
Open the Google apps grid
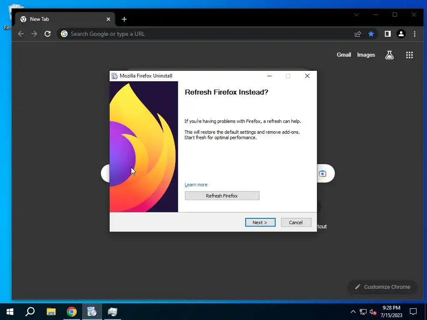coord(409,55)
